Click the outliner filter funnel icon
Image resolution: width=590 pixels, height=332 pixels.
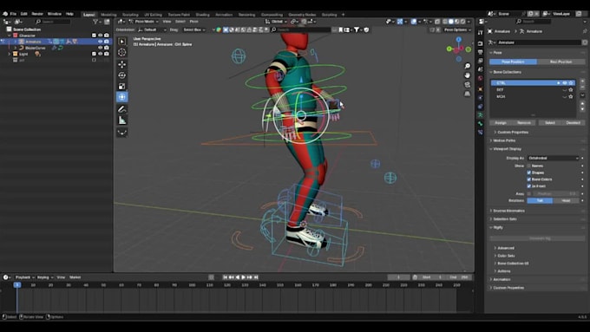pos(95,22)
